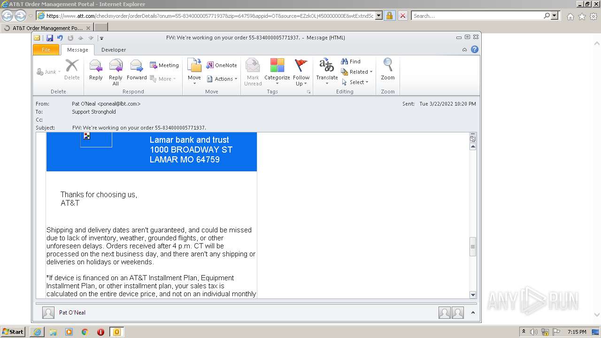Open the IE Home page icon

click(x=570, y=16)
